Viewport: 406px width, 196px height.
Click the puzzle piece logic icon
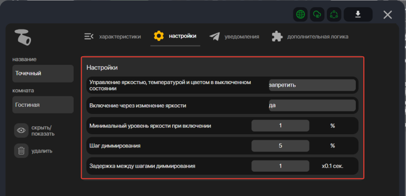click(x=277, y=36)
